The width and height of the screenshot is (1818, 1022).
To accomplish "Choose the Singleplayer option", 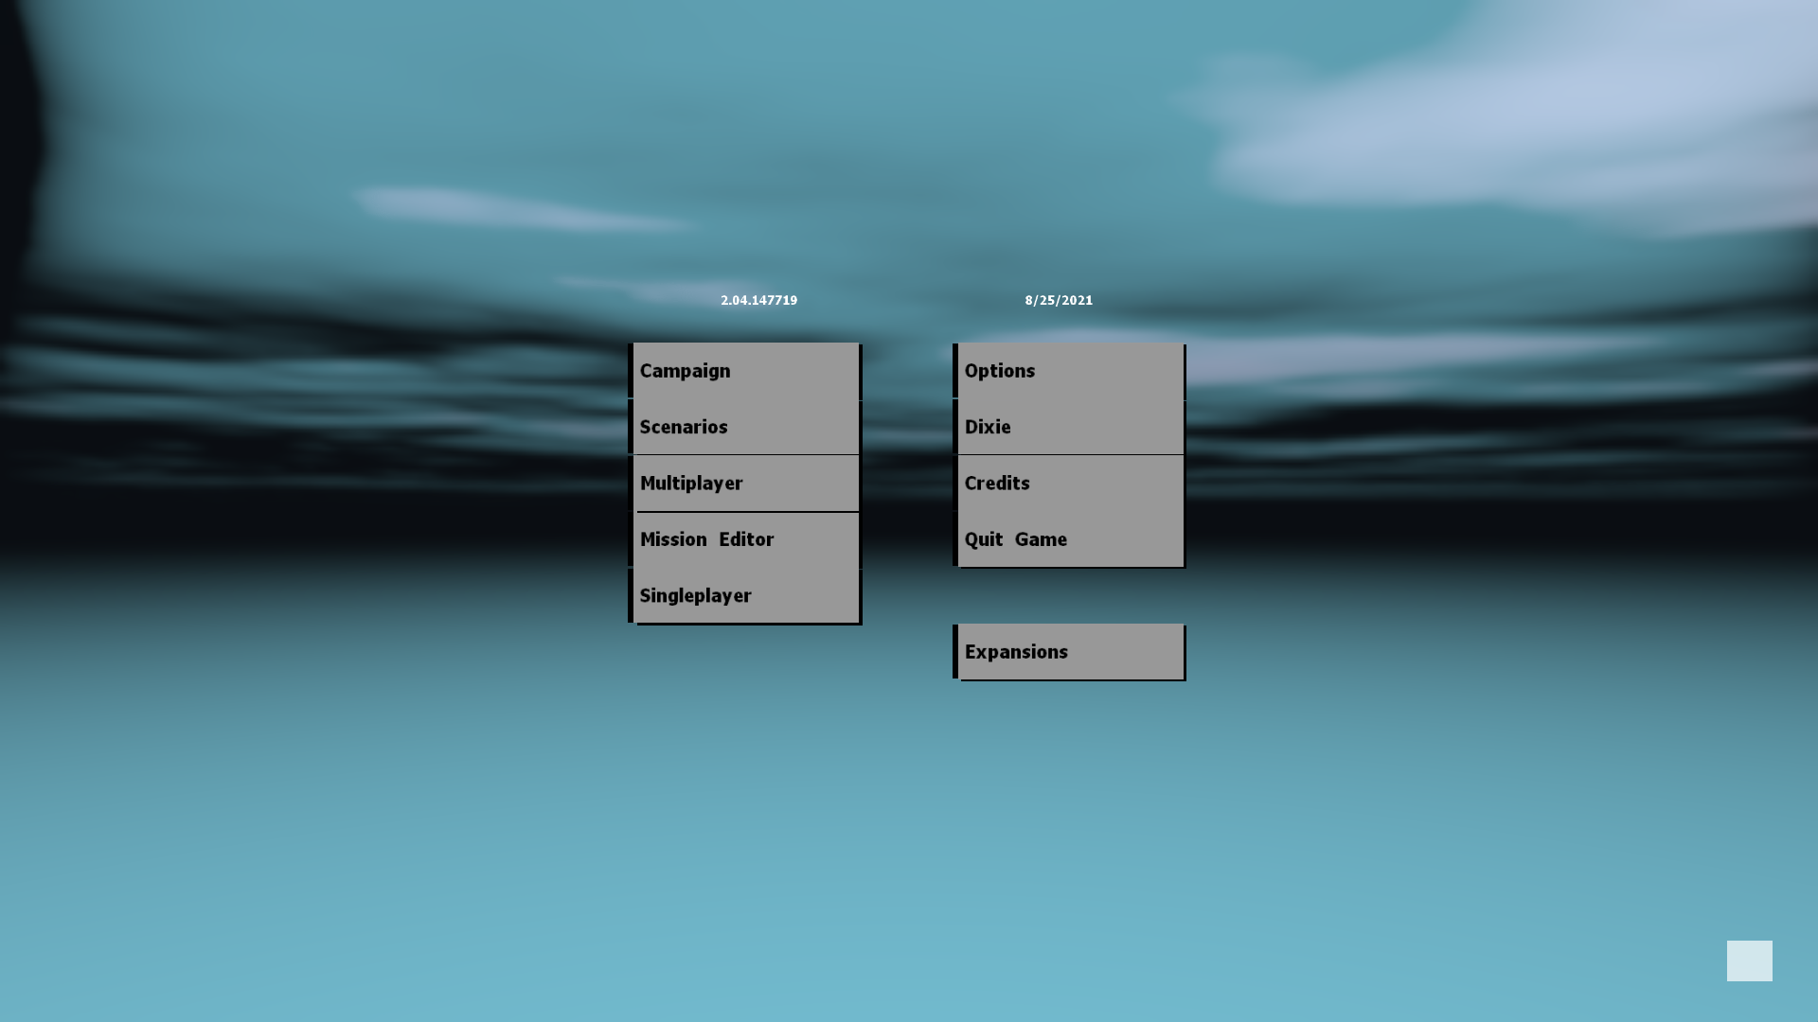I will click(x=744, y=596).
